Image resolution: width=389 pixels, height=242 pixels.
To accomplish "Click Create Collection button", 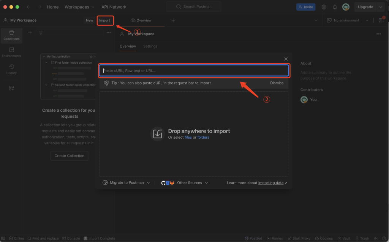I will (70, 156).
